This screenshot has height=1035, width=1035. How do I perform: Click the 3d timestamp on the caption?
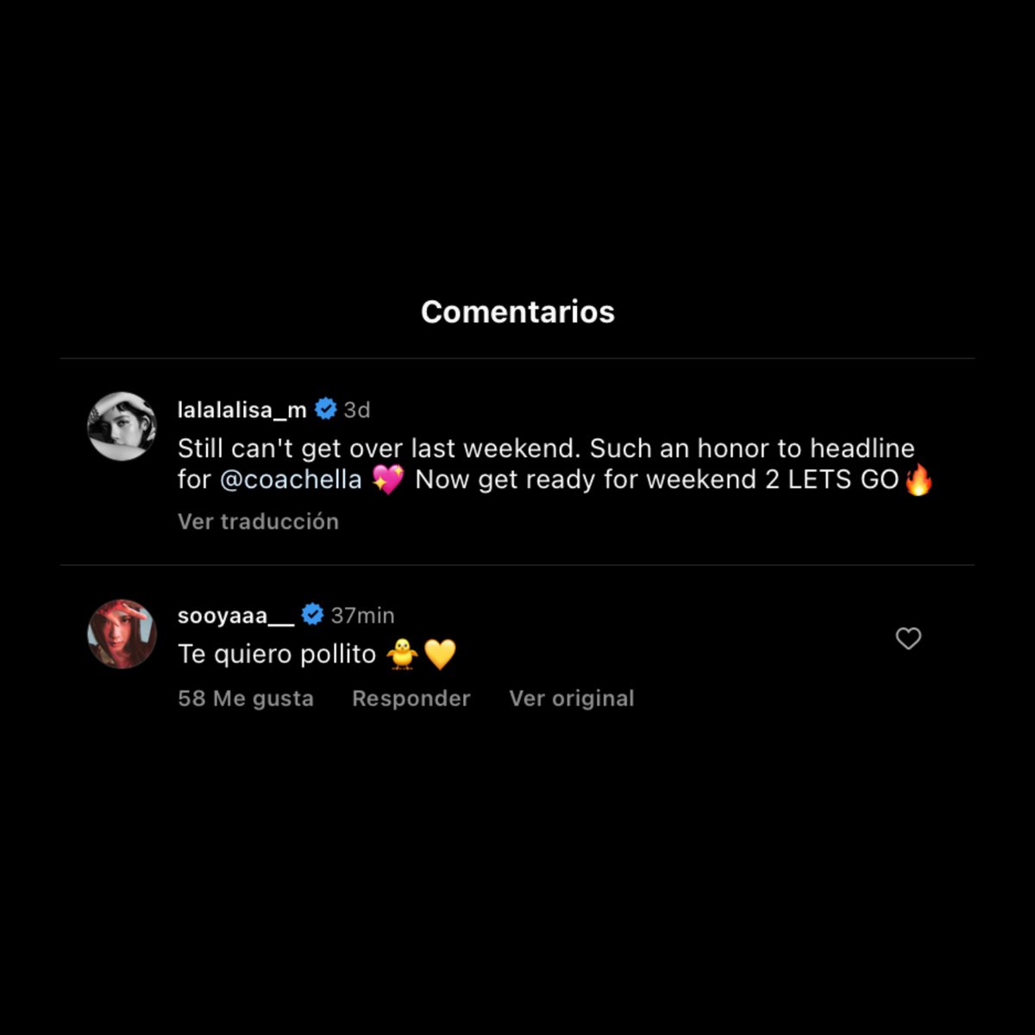click(x=357, y=410)
